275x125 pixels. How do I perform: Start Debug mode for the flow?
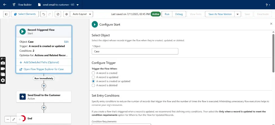[x=179, y=14]
